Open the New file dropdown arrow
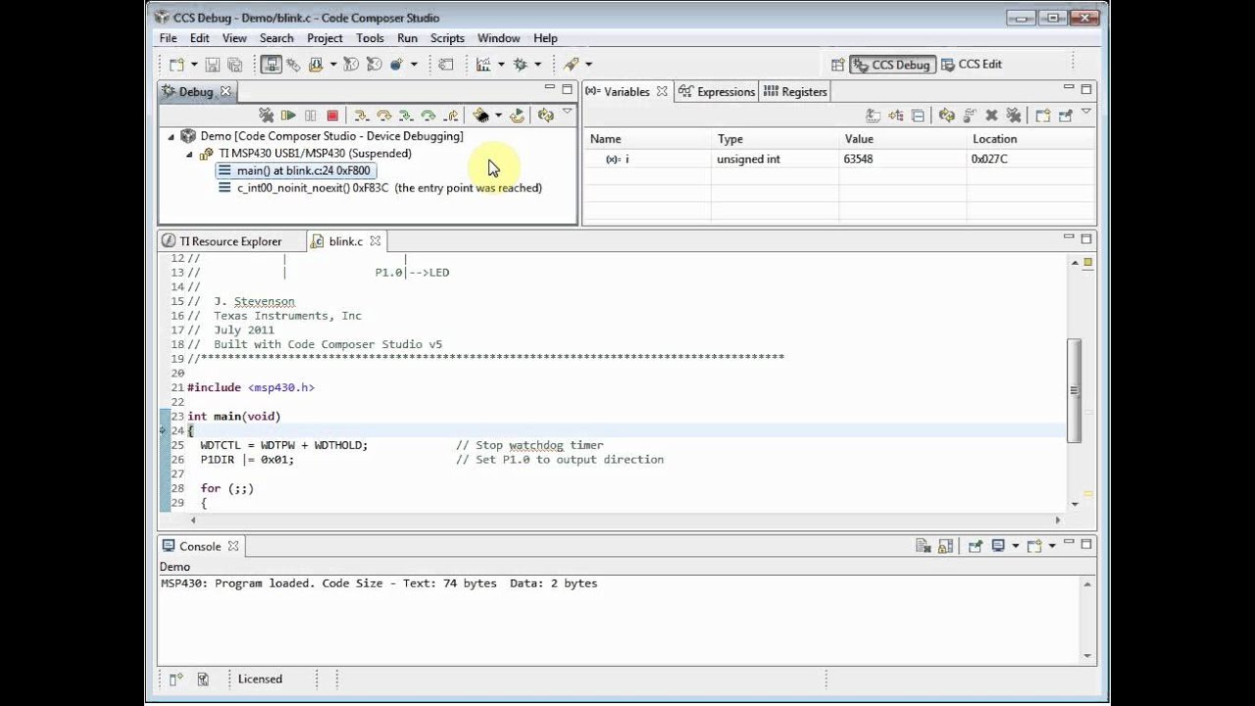1255x706 pixels. [x=193, y=65]
